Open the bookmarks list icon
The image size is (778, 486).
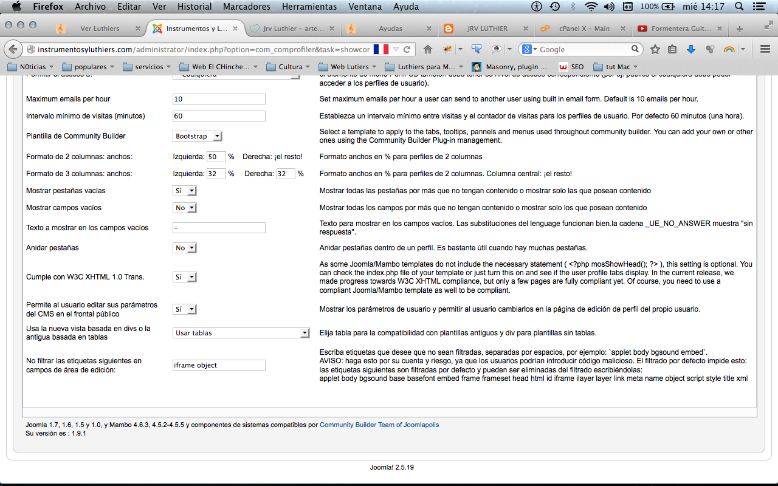click(x=672, y=49)
